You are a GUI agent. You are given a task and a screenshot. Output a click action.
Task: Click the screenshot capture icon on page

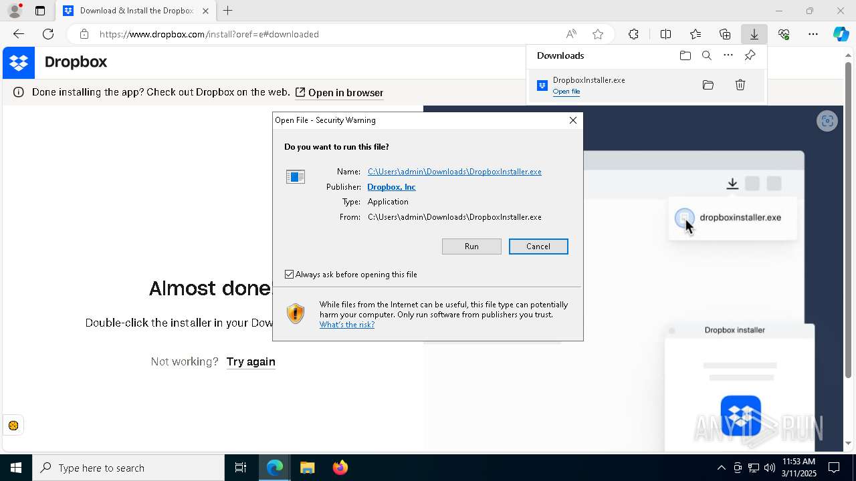pyautogui.click(x=827, y=121)
